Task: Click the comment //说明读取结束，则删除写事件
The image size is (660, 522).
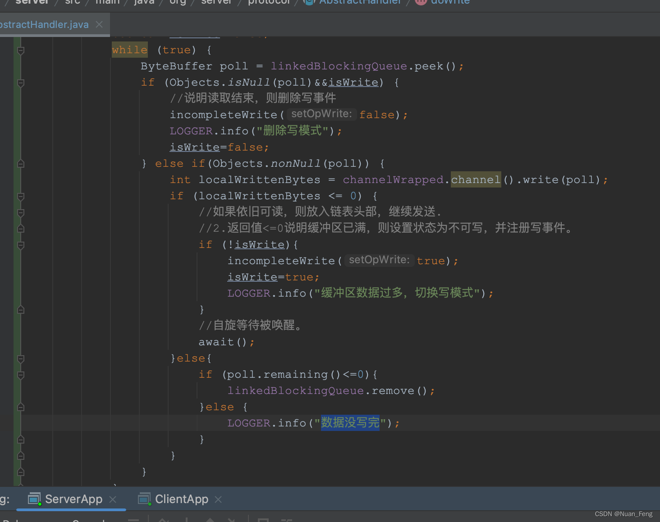Action: 253,98
